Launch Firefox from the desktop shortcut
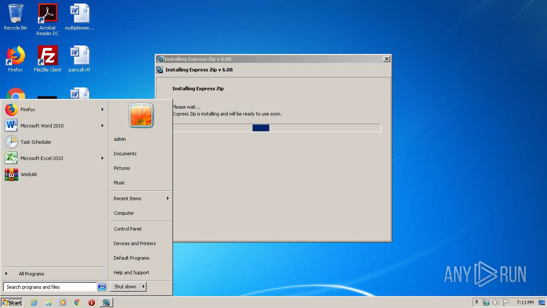Image resolution: width=547 pixels, height=308 pixels. tap(15, 59)
